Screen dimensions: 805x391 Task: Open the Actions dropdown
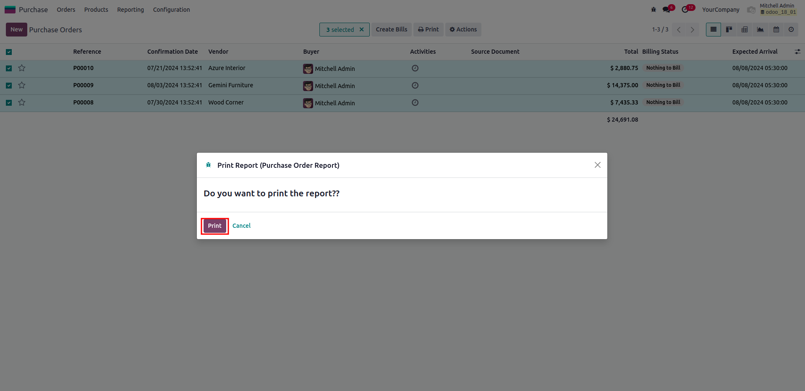[463, 29]
